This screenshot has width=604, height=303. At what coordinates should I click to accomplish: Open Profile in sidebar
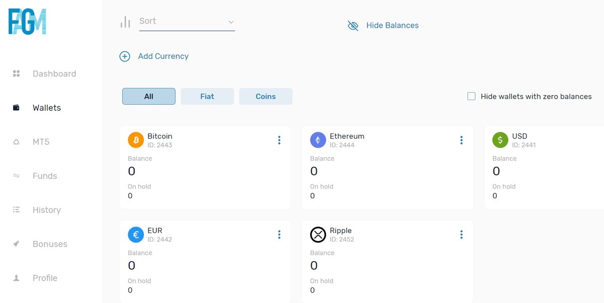(45, 278)
